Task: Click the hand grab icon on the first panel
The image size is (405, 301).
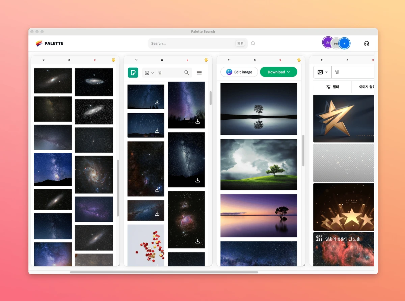Action: tap(114, 60)
